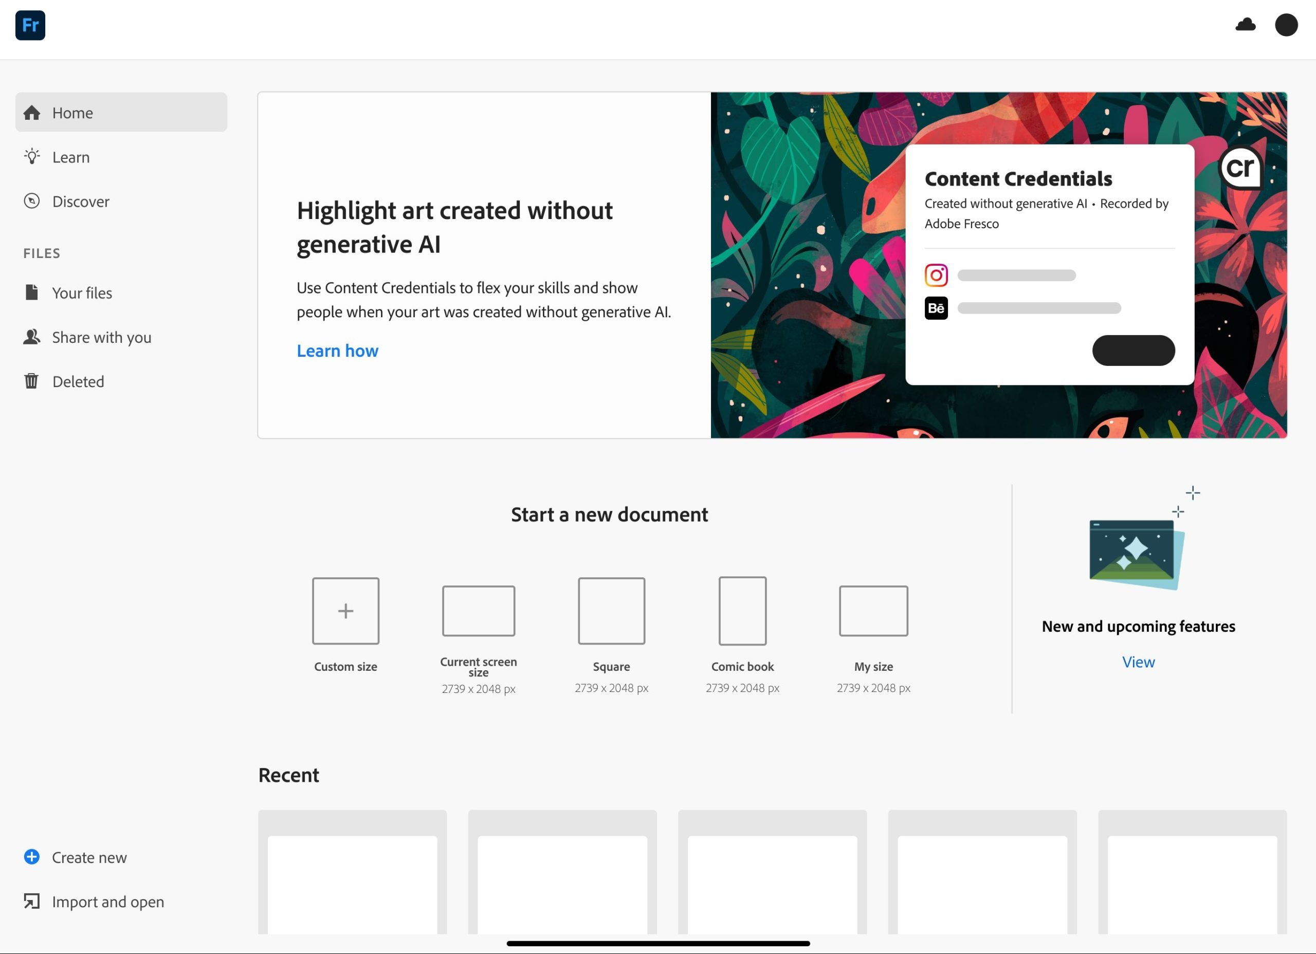Select the Custom size plus preset
Screen dimensions: 1316x954
tap(345, 611)
